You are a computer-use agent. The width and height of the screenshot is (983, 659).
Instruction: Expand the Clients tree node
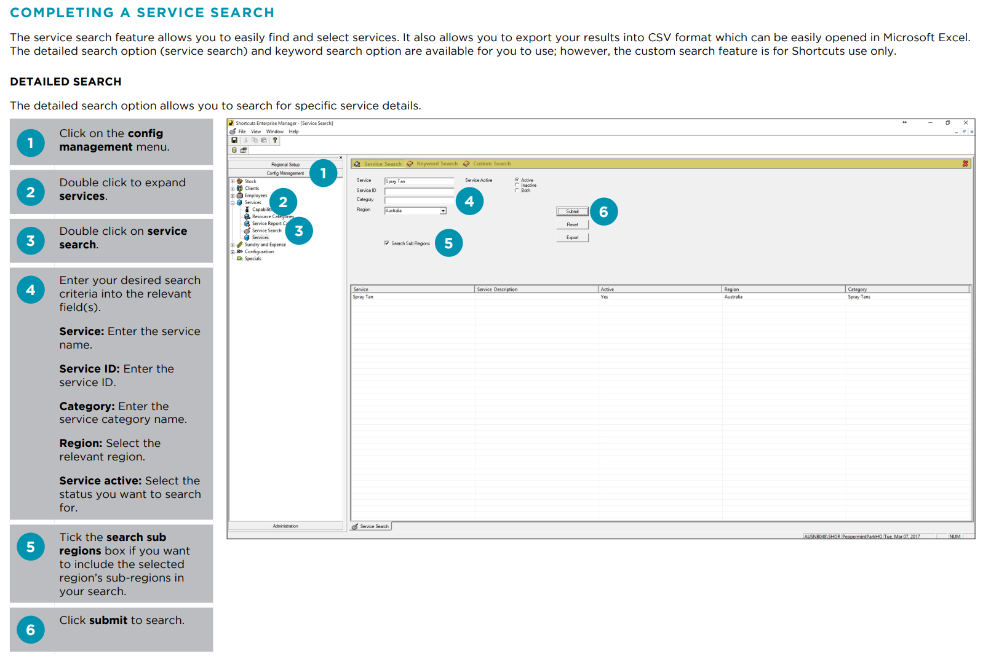click(x=233, y=189)
